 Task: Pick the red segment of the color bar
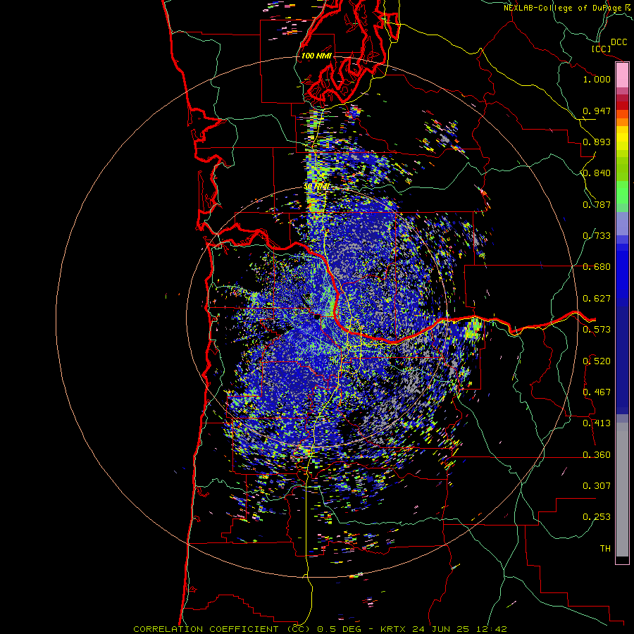point(622,106)
